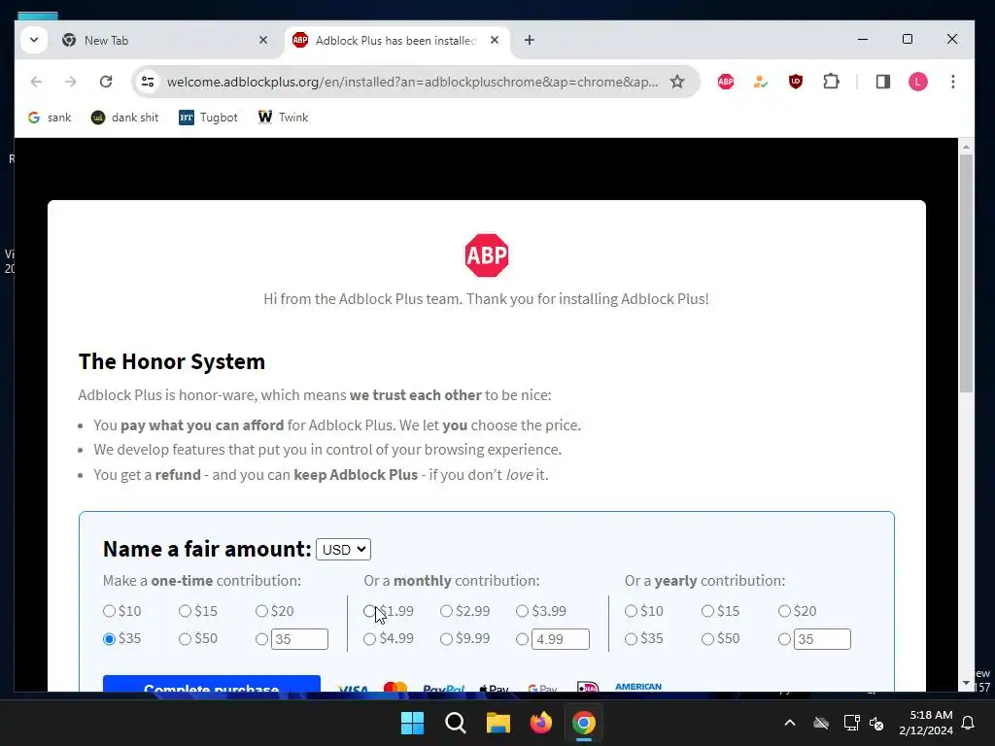
Task: Open the tab search dropdown chevron
Action: 34,40
